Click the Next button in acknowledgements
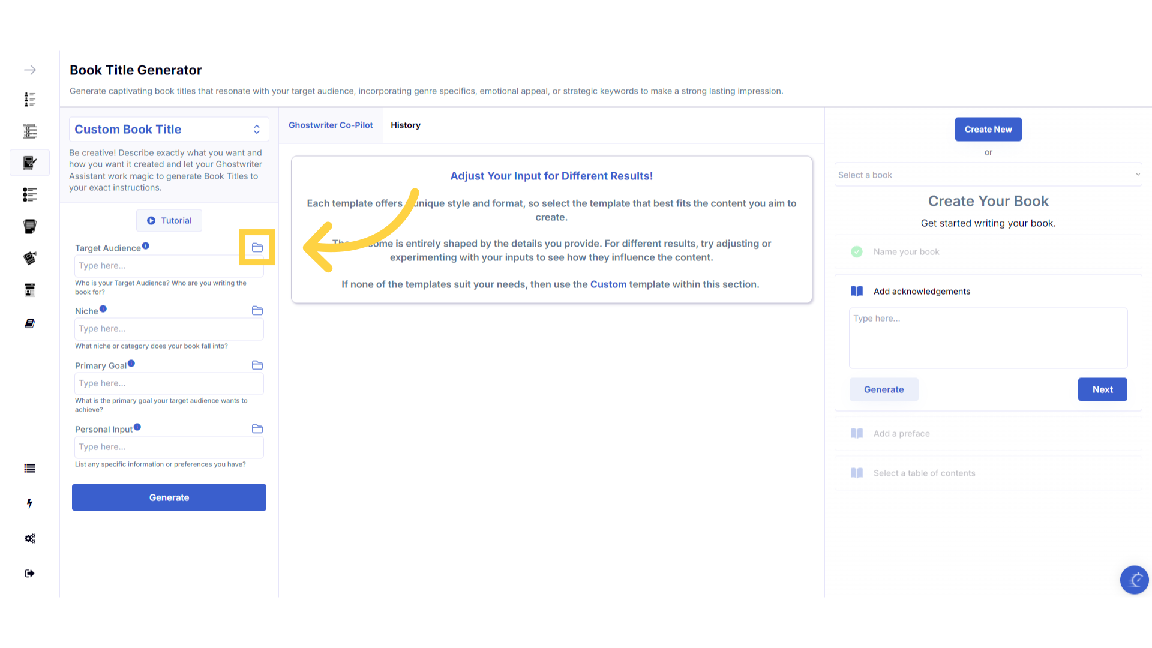Screen dimensions: 1152x648 pyautogui.click(x=1102, y=389)
